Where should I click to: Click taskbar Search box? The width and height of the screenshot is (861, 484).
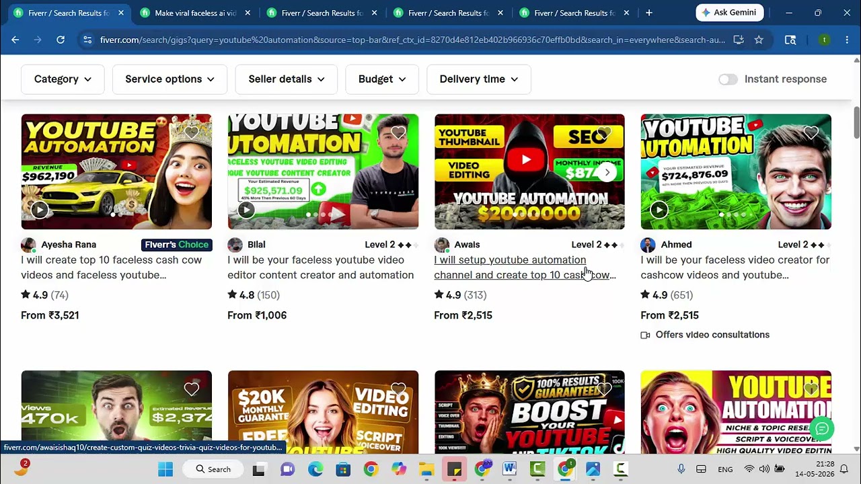tap(213, 469)
